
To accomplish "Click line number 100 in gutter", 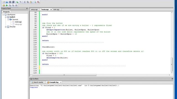I will (x=35, y=30).
